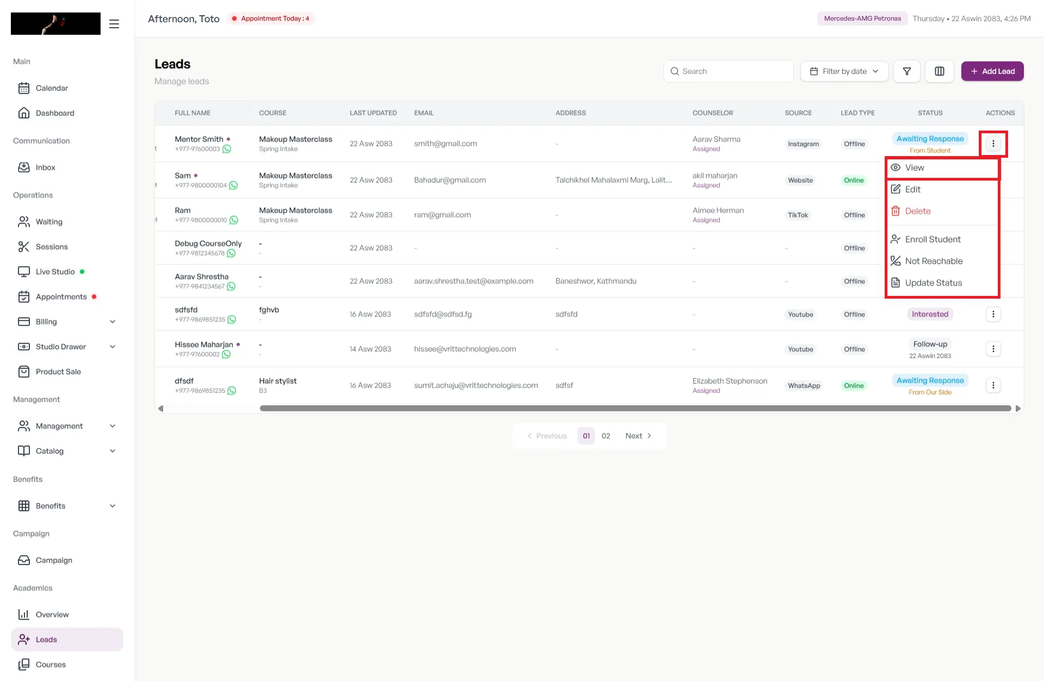Open actions menu for dfsdf row

(993, 386)
